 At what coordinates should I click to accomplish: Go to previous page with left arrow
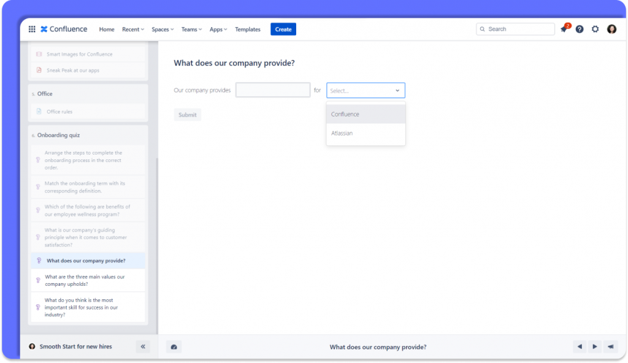click(x=580, y=347)
